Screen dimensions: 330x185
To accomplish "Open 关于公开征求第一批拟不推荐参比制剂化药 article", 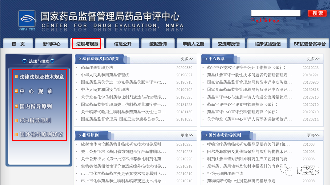I will (124, 159).
